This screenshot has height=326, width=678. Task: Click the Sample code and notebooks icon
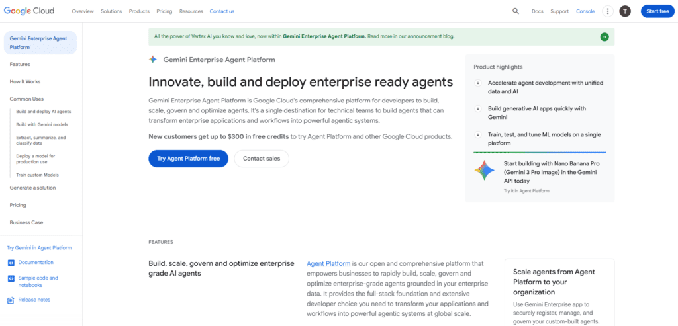tap(11, 278)
